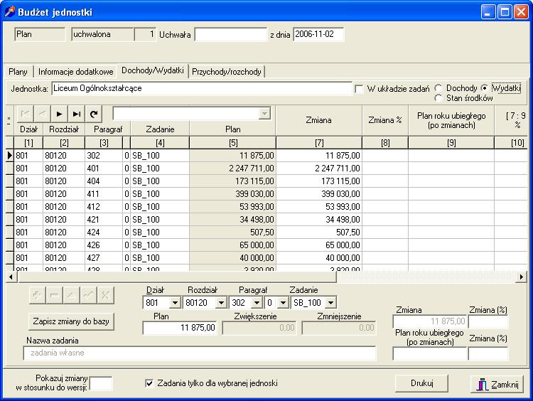Click the post edit checkmark icon
533x401 pixels.
[x=88, y=295]
